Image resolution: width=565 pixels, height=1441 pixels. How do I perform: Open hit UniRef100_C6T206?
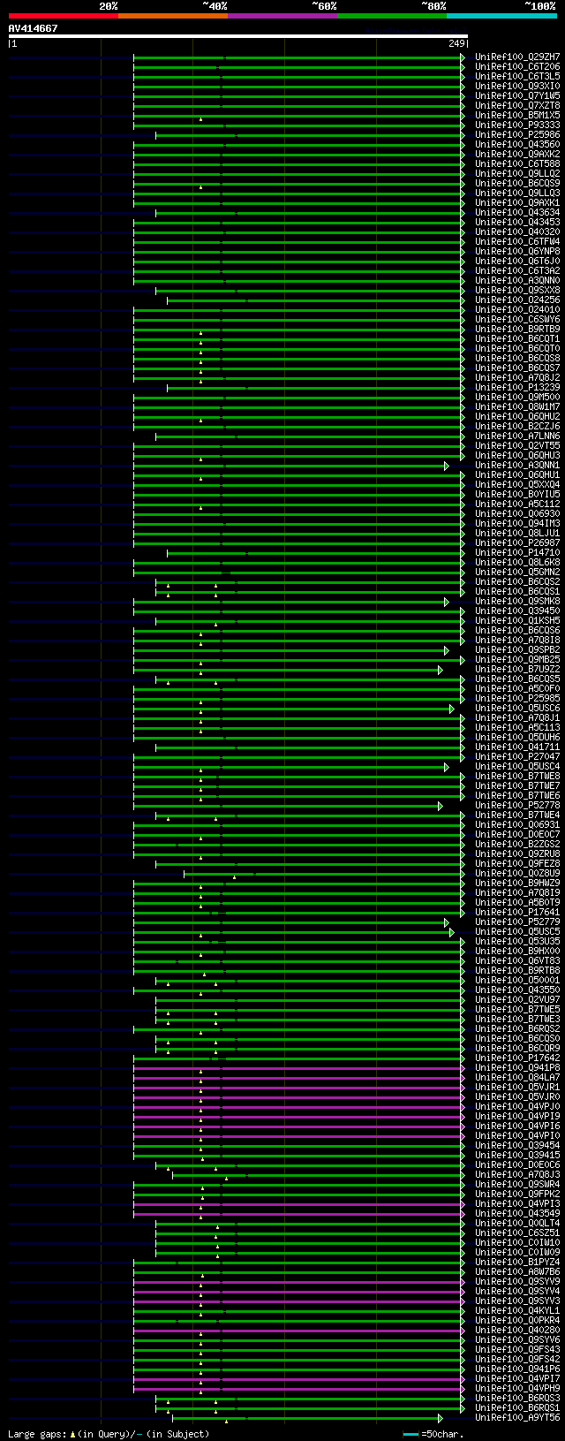pos(517,67)
